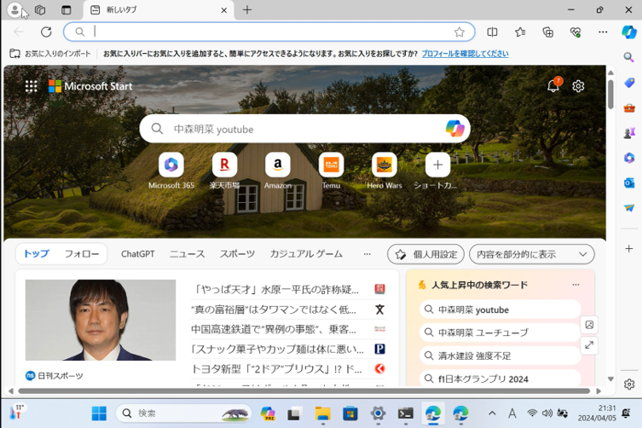Viewport: 642px width, 428px height.
Task: Open trending searches card options
Action: pyautogui.click(x=575, y=284)
